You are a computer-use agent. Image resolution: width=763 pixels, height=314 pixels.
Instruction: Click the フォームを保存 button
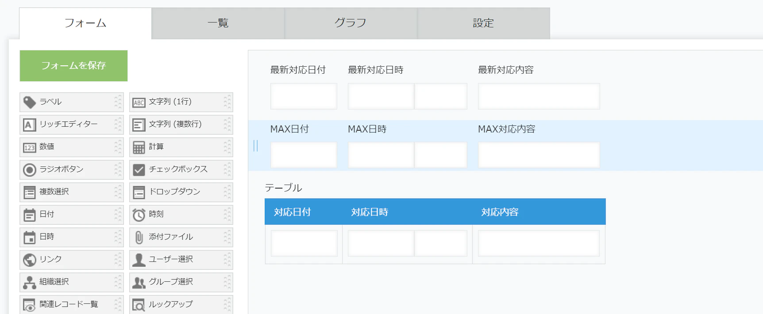(x=73, y=66)
